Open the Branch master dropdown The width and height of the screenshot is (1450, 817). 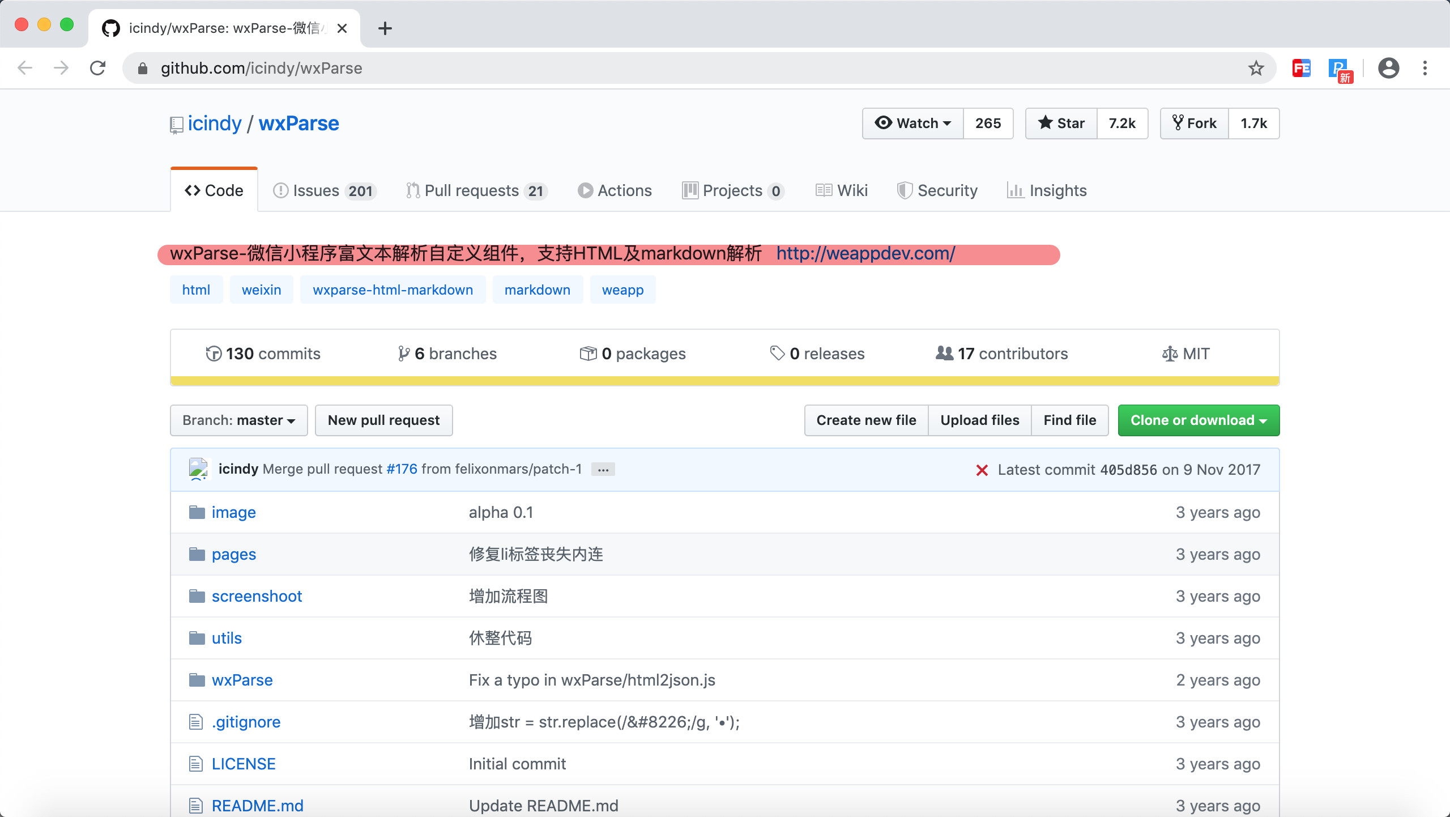(x=238, y=420)
